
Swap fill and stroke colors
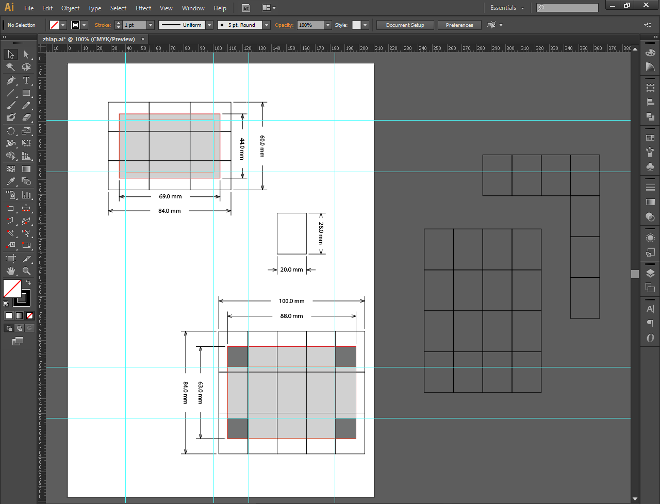tap(28, 282)
